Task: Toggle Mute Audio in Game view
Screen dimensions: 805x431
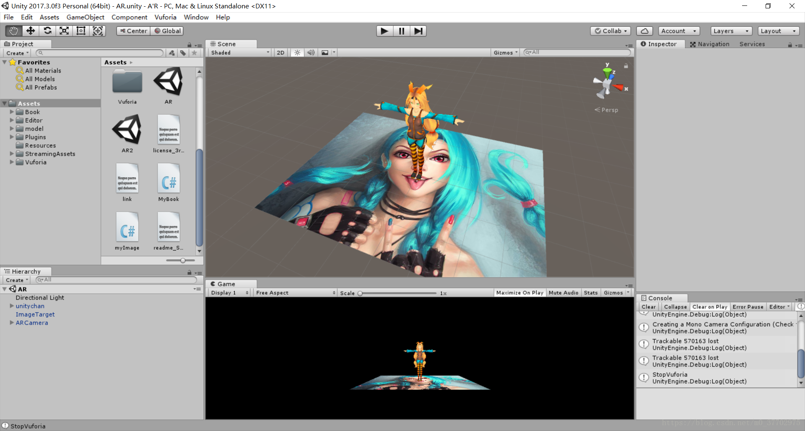Action: tap(563, 293)
